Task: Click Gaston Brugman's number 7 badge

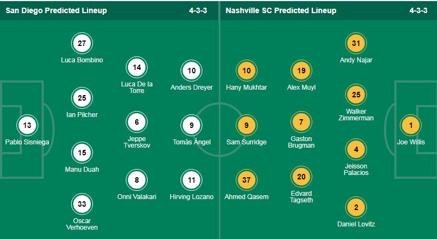Action: (301, 121)
